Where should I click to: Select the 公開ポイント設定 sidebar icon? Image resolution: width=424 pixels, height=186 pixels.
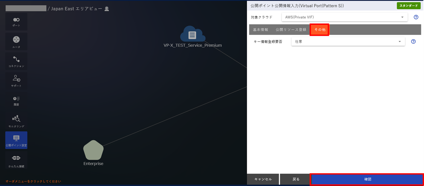pos(16,140)
